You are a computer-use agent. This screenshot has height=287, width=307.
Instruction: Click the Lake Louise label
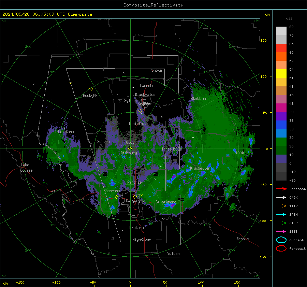[x=26, y=168]
